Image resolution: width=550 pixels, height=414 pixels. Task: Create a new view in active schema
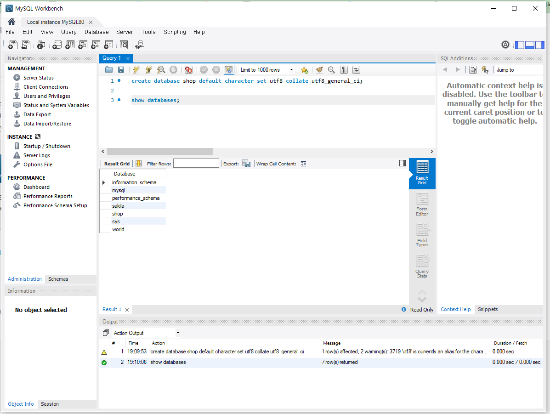coord(83,45)
